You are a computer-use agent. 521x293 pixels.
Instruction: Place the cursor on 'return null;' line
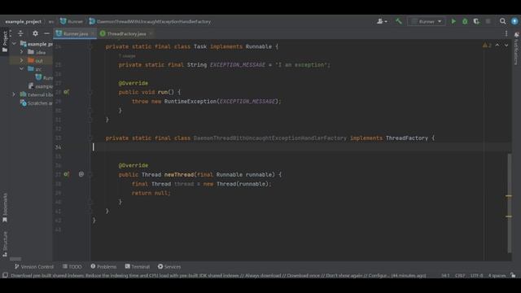tap(151, 193)
